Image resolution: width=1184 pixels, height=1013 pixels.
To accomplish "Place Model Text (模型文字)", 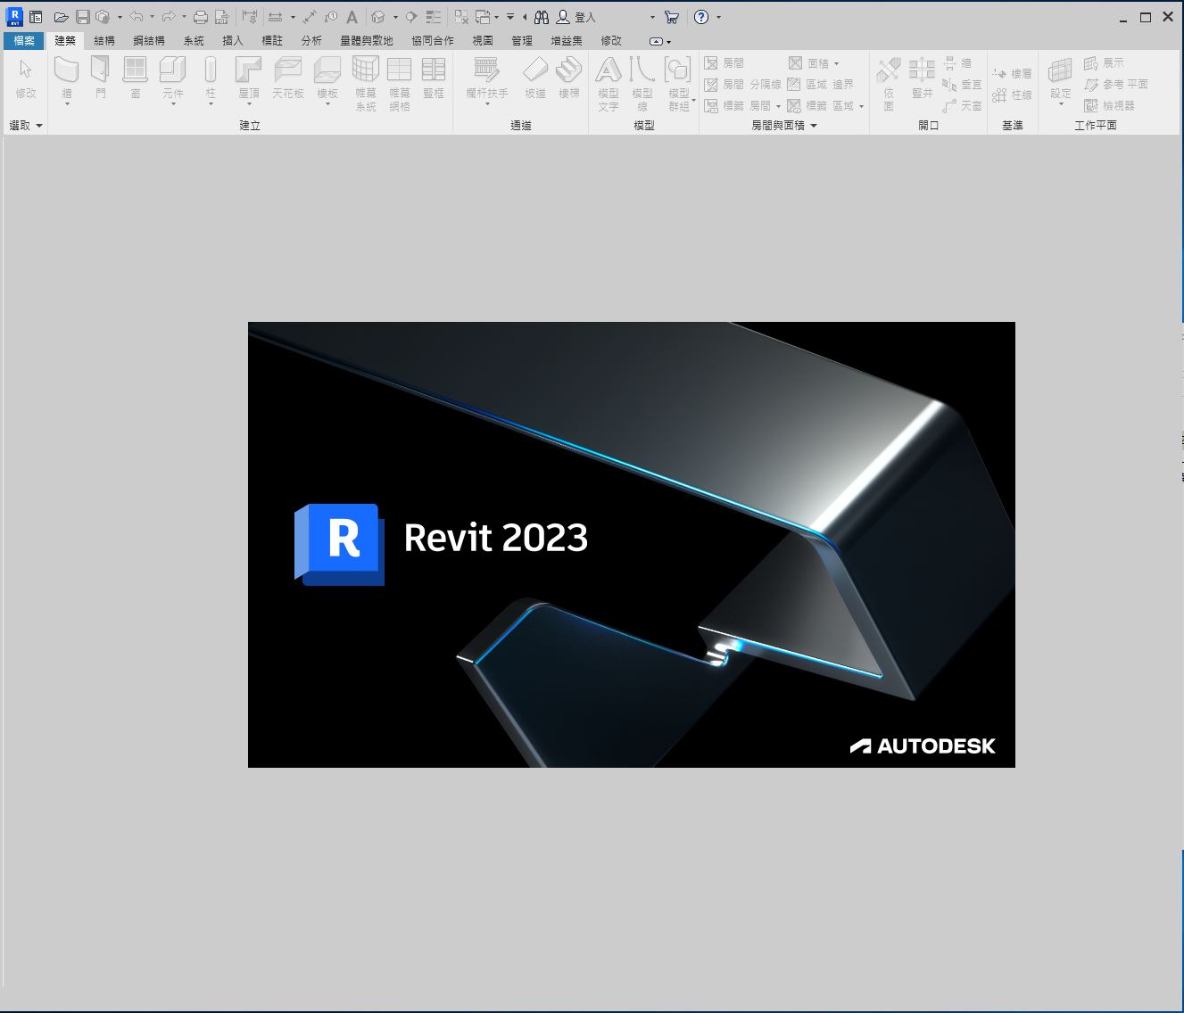I will (609, 78).
